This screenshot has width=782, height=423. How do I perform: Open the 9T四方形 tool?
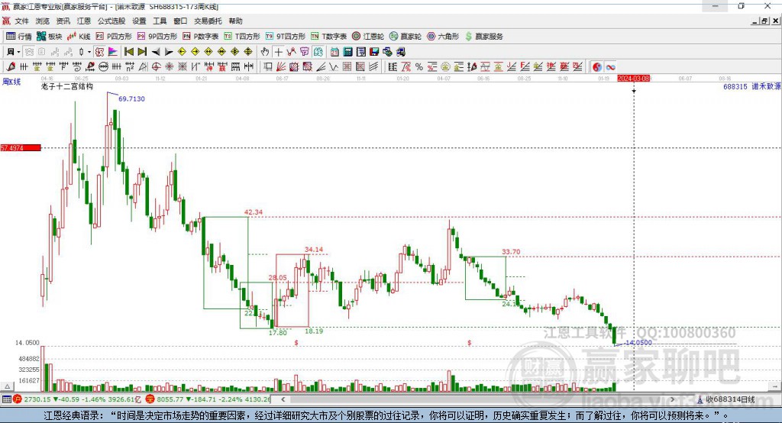286,36
